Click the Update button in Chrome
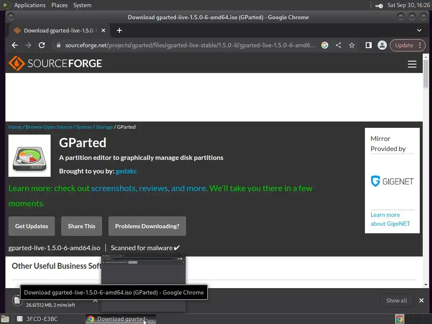Screen dimensions: 432x324 click(404, 45)
